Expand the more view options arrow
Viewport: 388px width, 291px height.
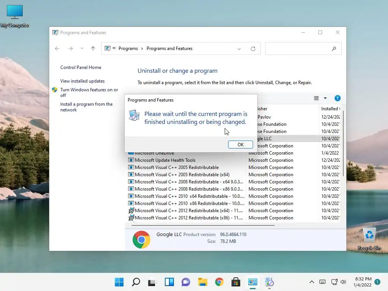(x=325, y=98)
